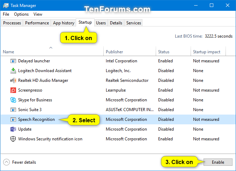This screenshot has height=171, width=236.
Task: Click the Logitech, Inc. publisher cell
Action: 118,71
